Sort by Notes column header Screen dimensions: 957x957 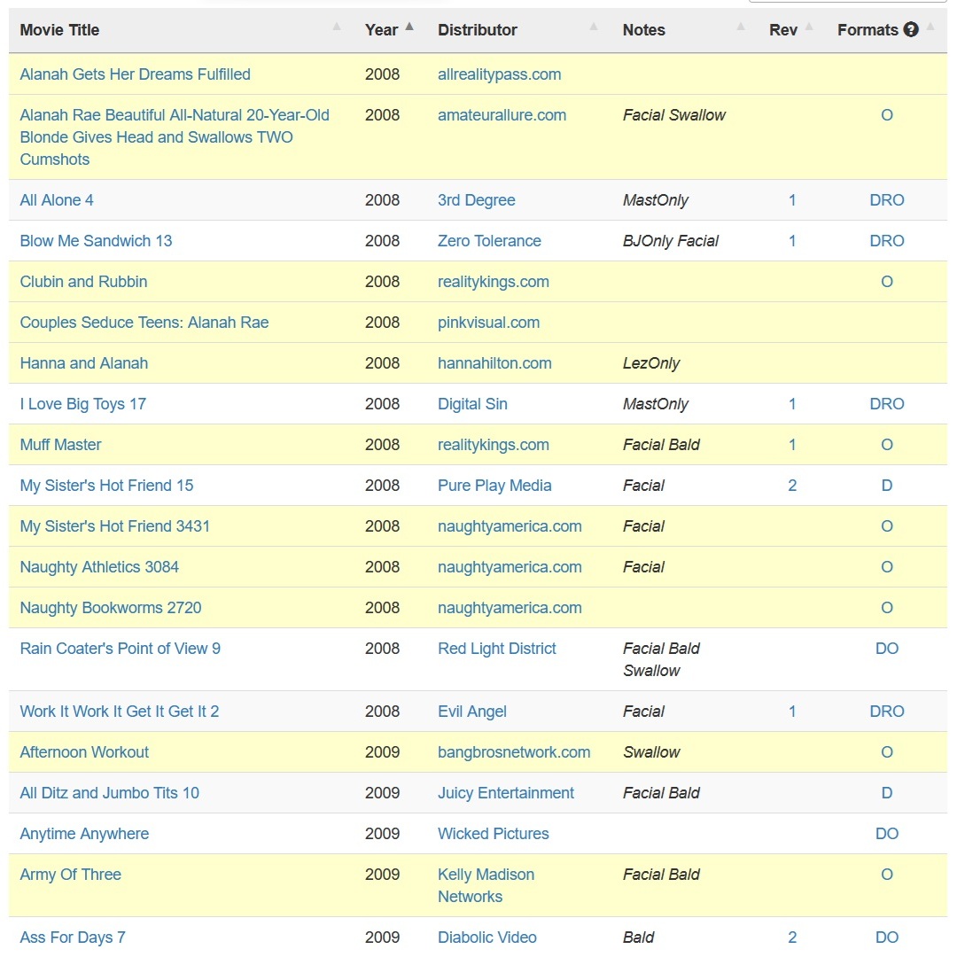(644, 30)
